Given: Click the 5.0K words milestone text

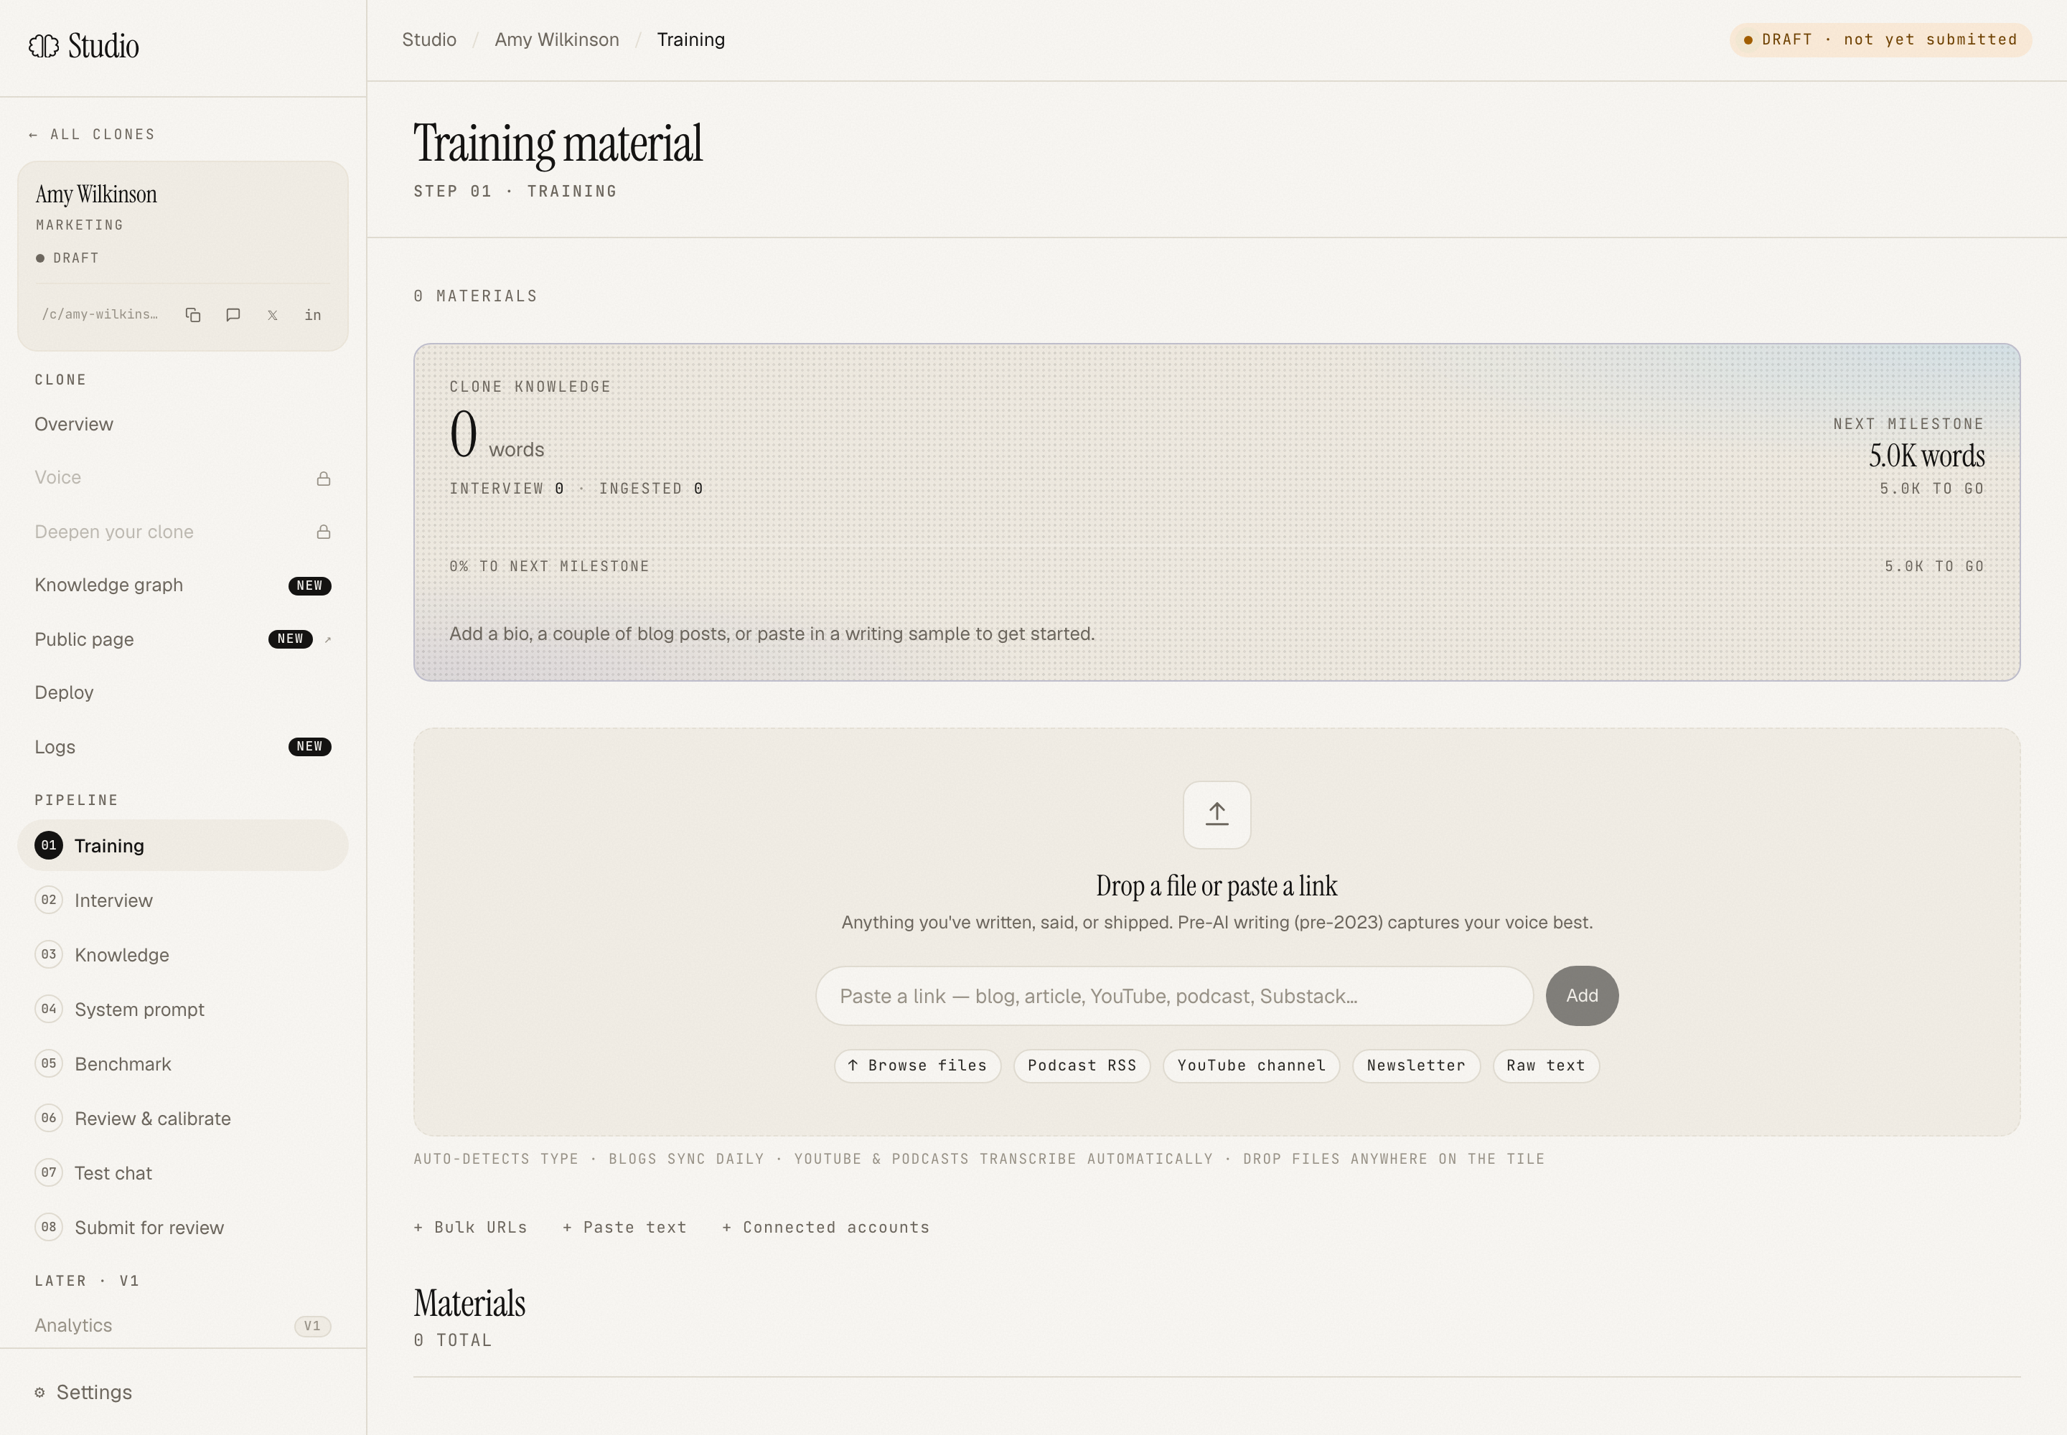Looking at the screenshot, I should coord(1926,456).
